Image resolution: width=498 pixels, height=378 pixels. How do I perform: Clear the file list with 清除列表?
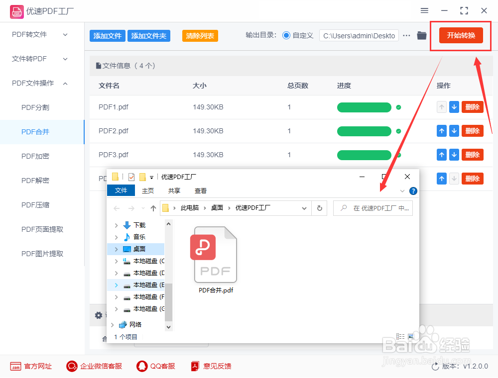click(200, 36)
